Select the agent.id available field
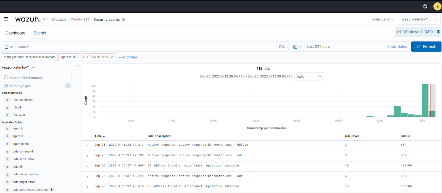This screenshot has width=442, height=193. 18,129
